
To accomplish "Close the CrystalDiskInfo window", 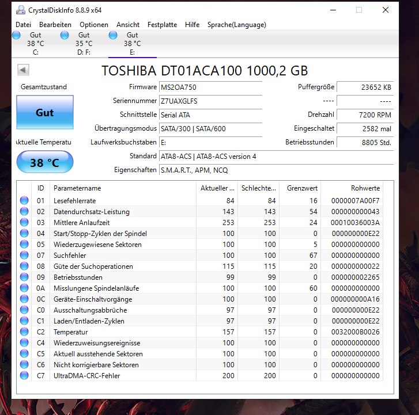I will pos(386,10).
